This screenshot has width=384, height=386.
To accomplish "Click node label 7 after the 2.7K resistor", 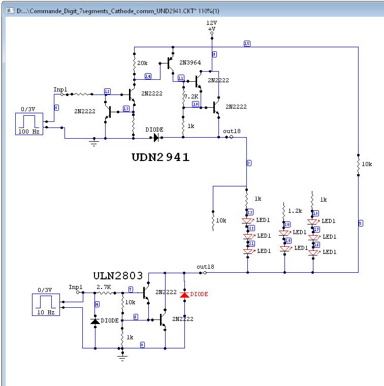I will [x=131, y=289].
